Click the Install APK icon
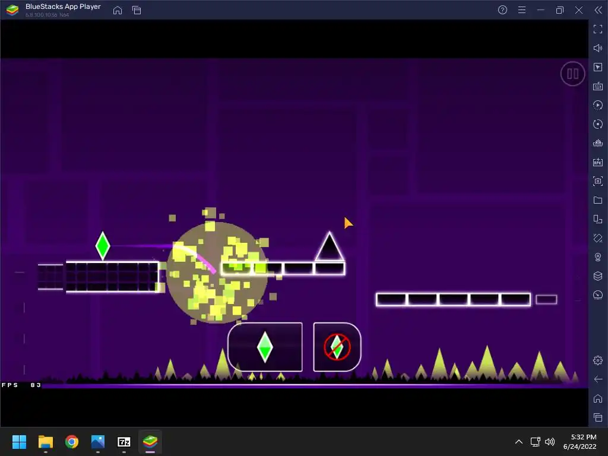 coord(598,162)
